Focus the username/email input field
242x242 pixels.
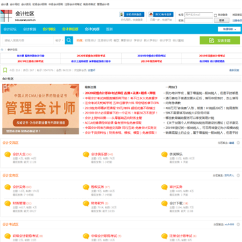tap(198, 15)
